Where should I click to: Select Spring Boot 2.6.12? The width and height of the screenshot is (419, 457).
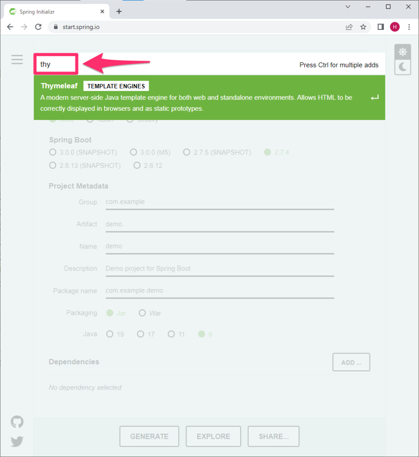[x=148, y=166]
